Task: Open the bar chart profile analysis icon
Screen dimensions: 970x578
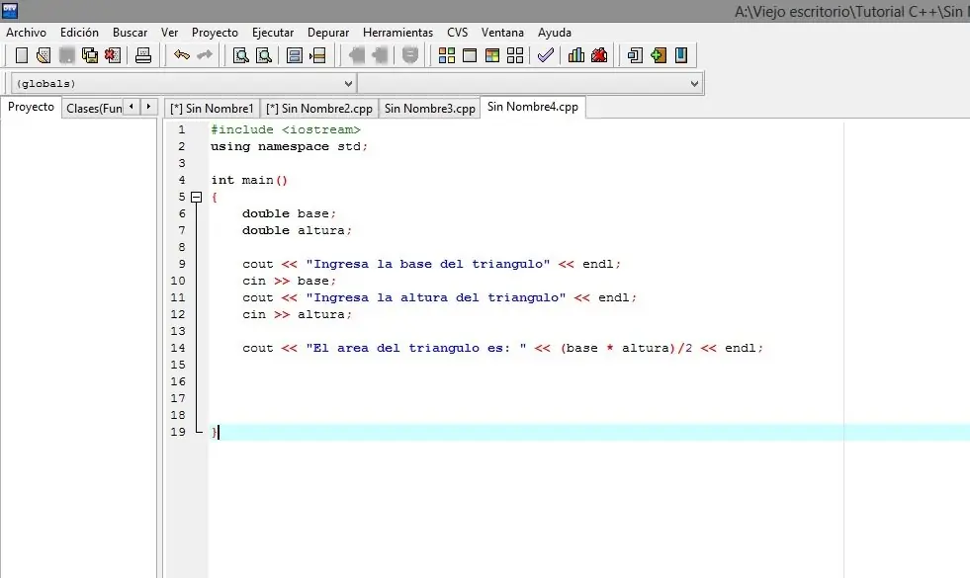Action: (575, 55)
